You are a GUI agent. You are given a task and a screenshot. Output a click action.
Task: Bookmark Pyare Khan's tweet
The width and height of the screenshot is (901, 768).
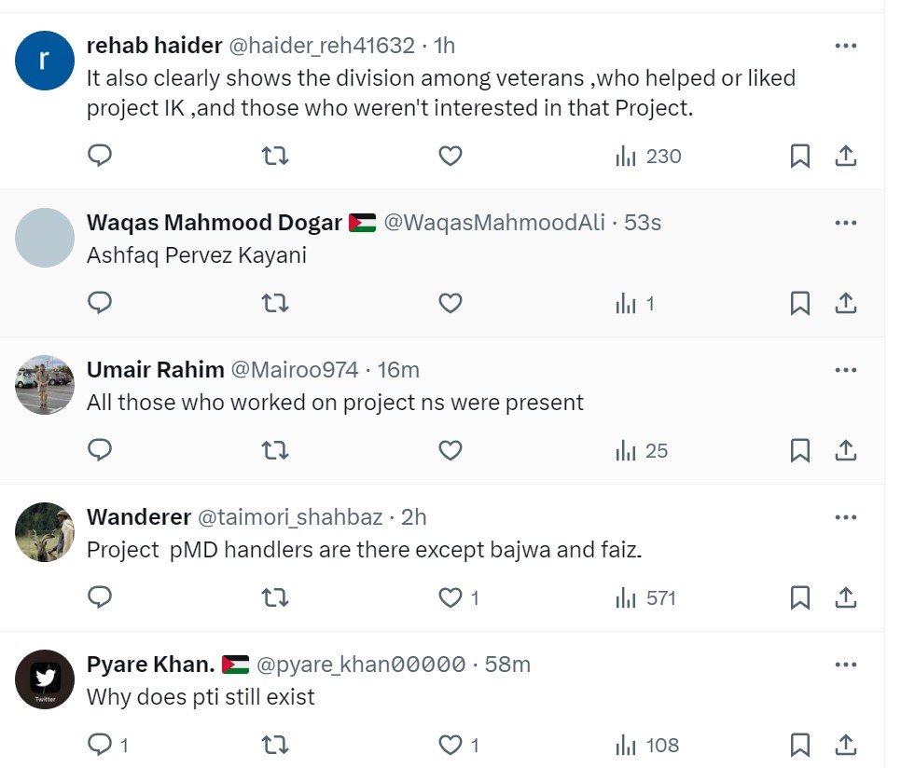[799, 745]
